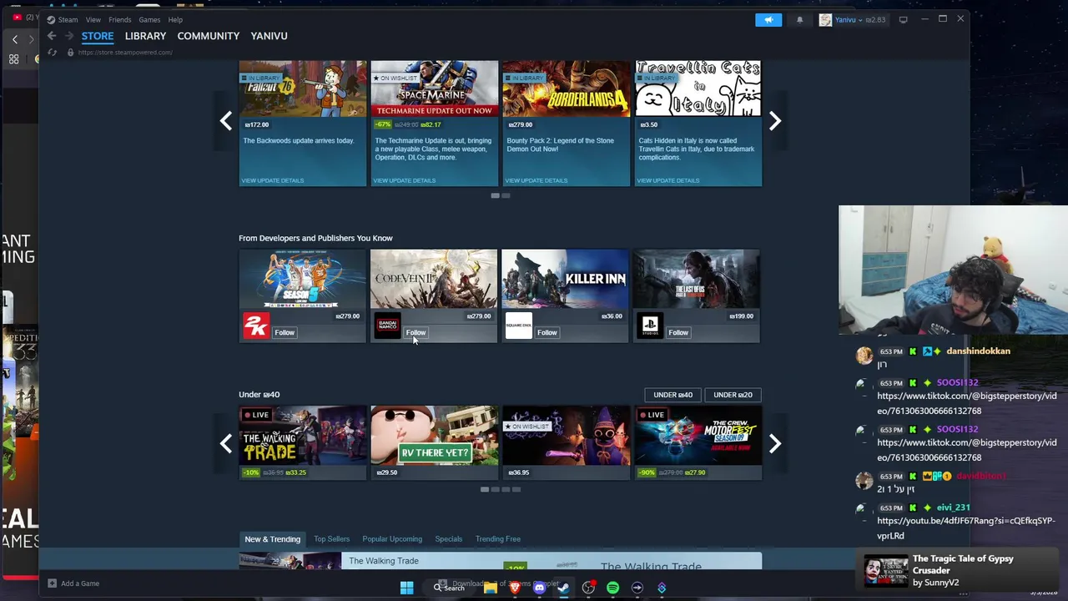Image resolution: width=1068 pixels, height=601 pixels.
Task: Click the Square Enix publisher logo
Action: tap(518, 326)
